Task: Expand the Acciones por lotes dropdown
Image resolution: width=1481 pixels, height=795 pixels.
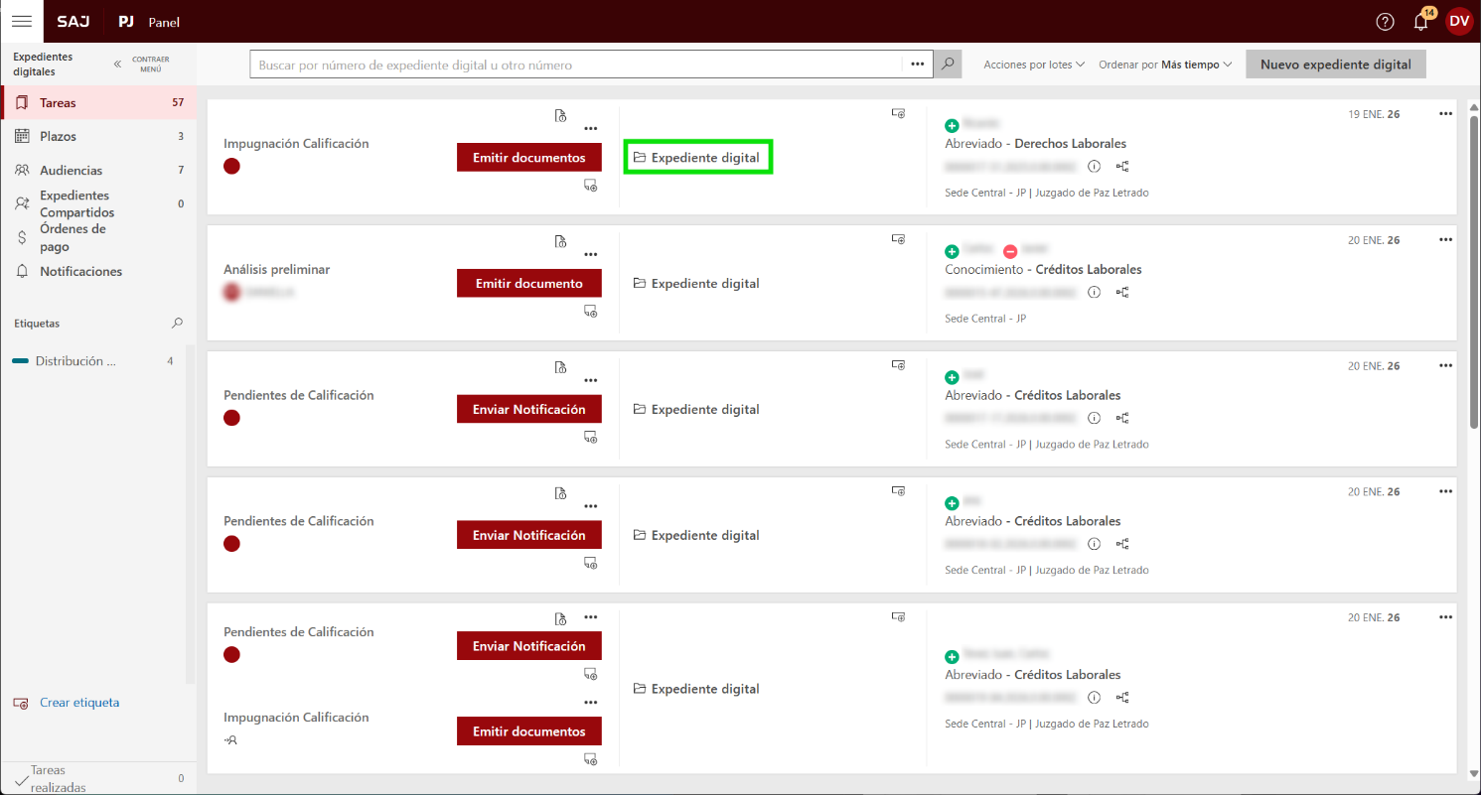Action: click(x=1033, y=65)
